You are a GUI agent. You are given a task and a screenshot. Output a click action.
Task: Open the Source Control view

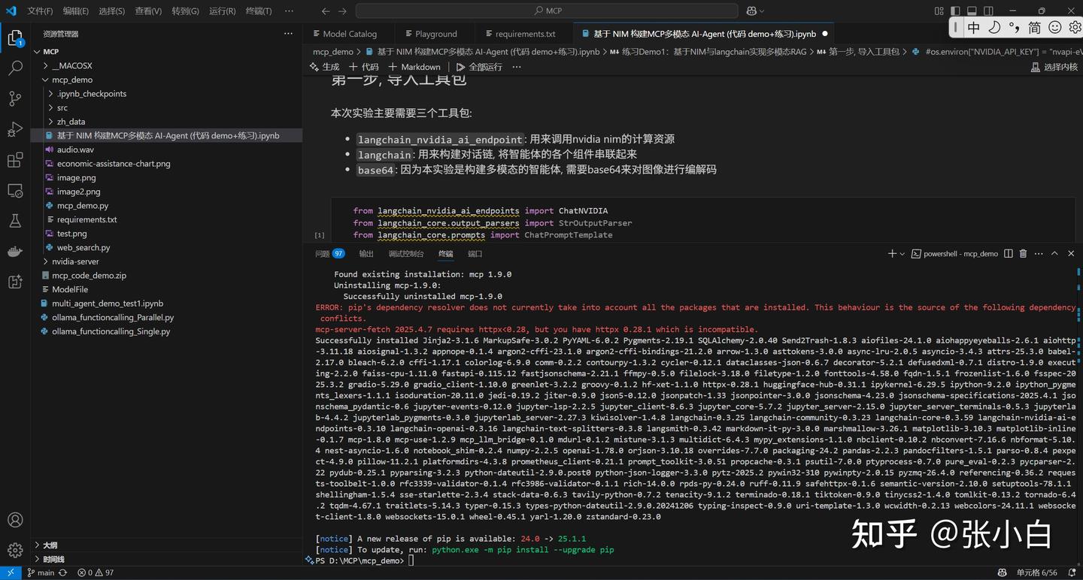pyautogui.click(x=15, y=98)
